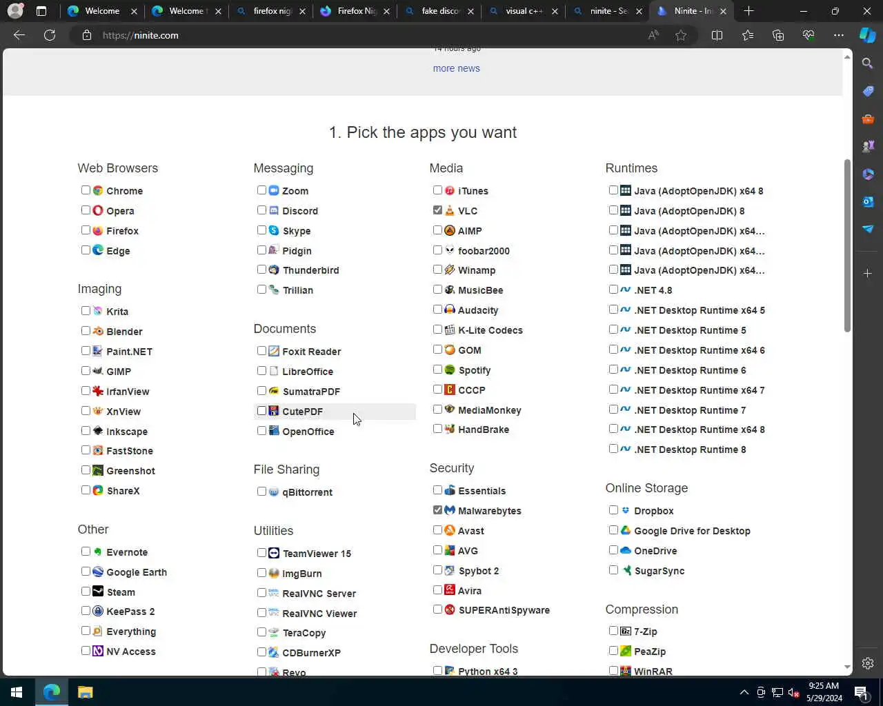Check the Evernote checkbox
Image resolution: width=883 pixels, height=706 pixels.
pos(86,552)
